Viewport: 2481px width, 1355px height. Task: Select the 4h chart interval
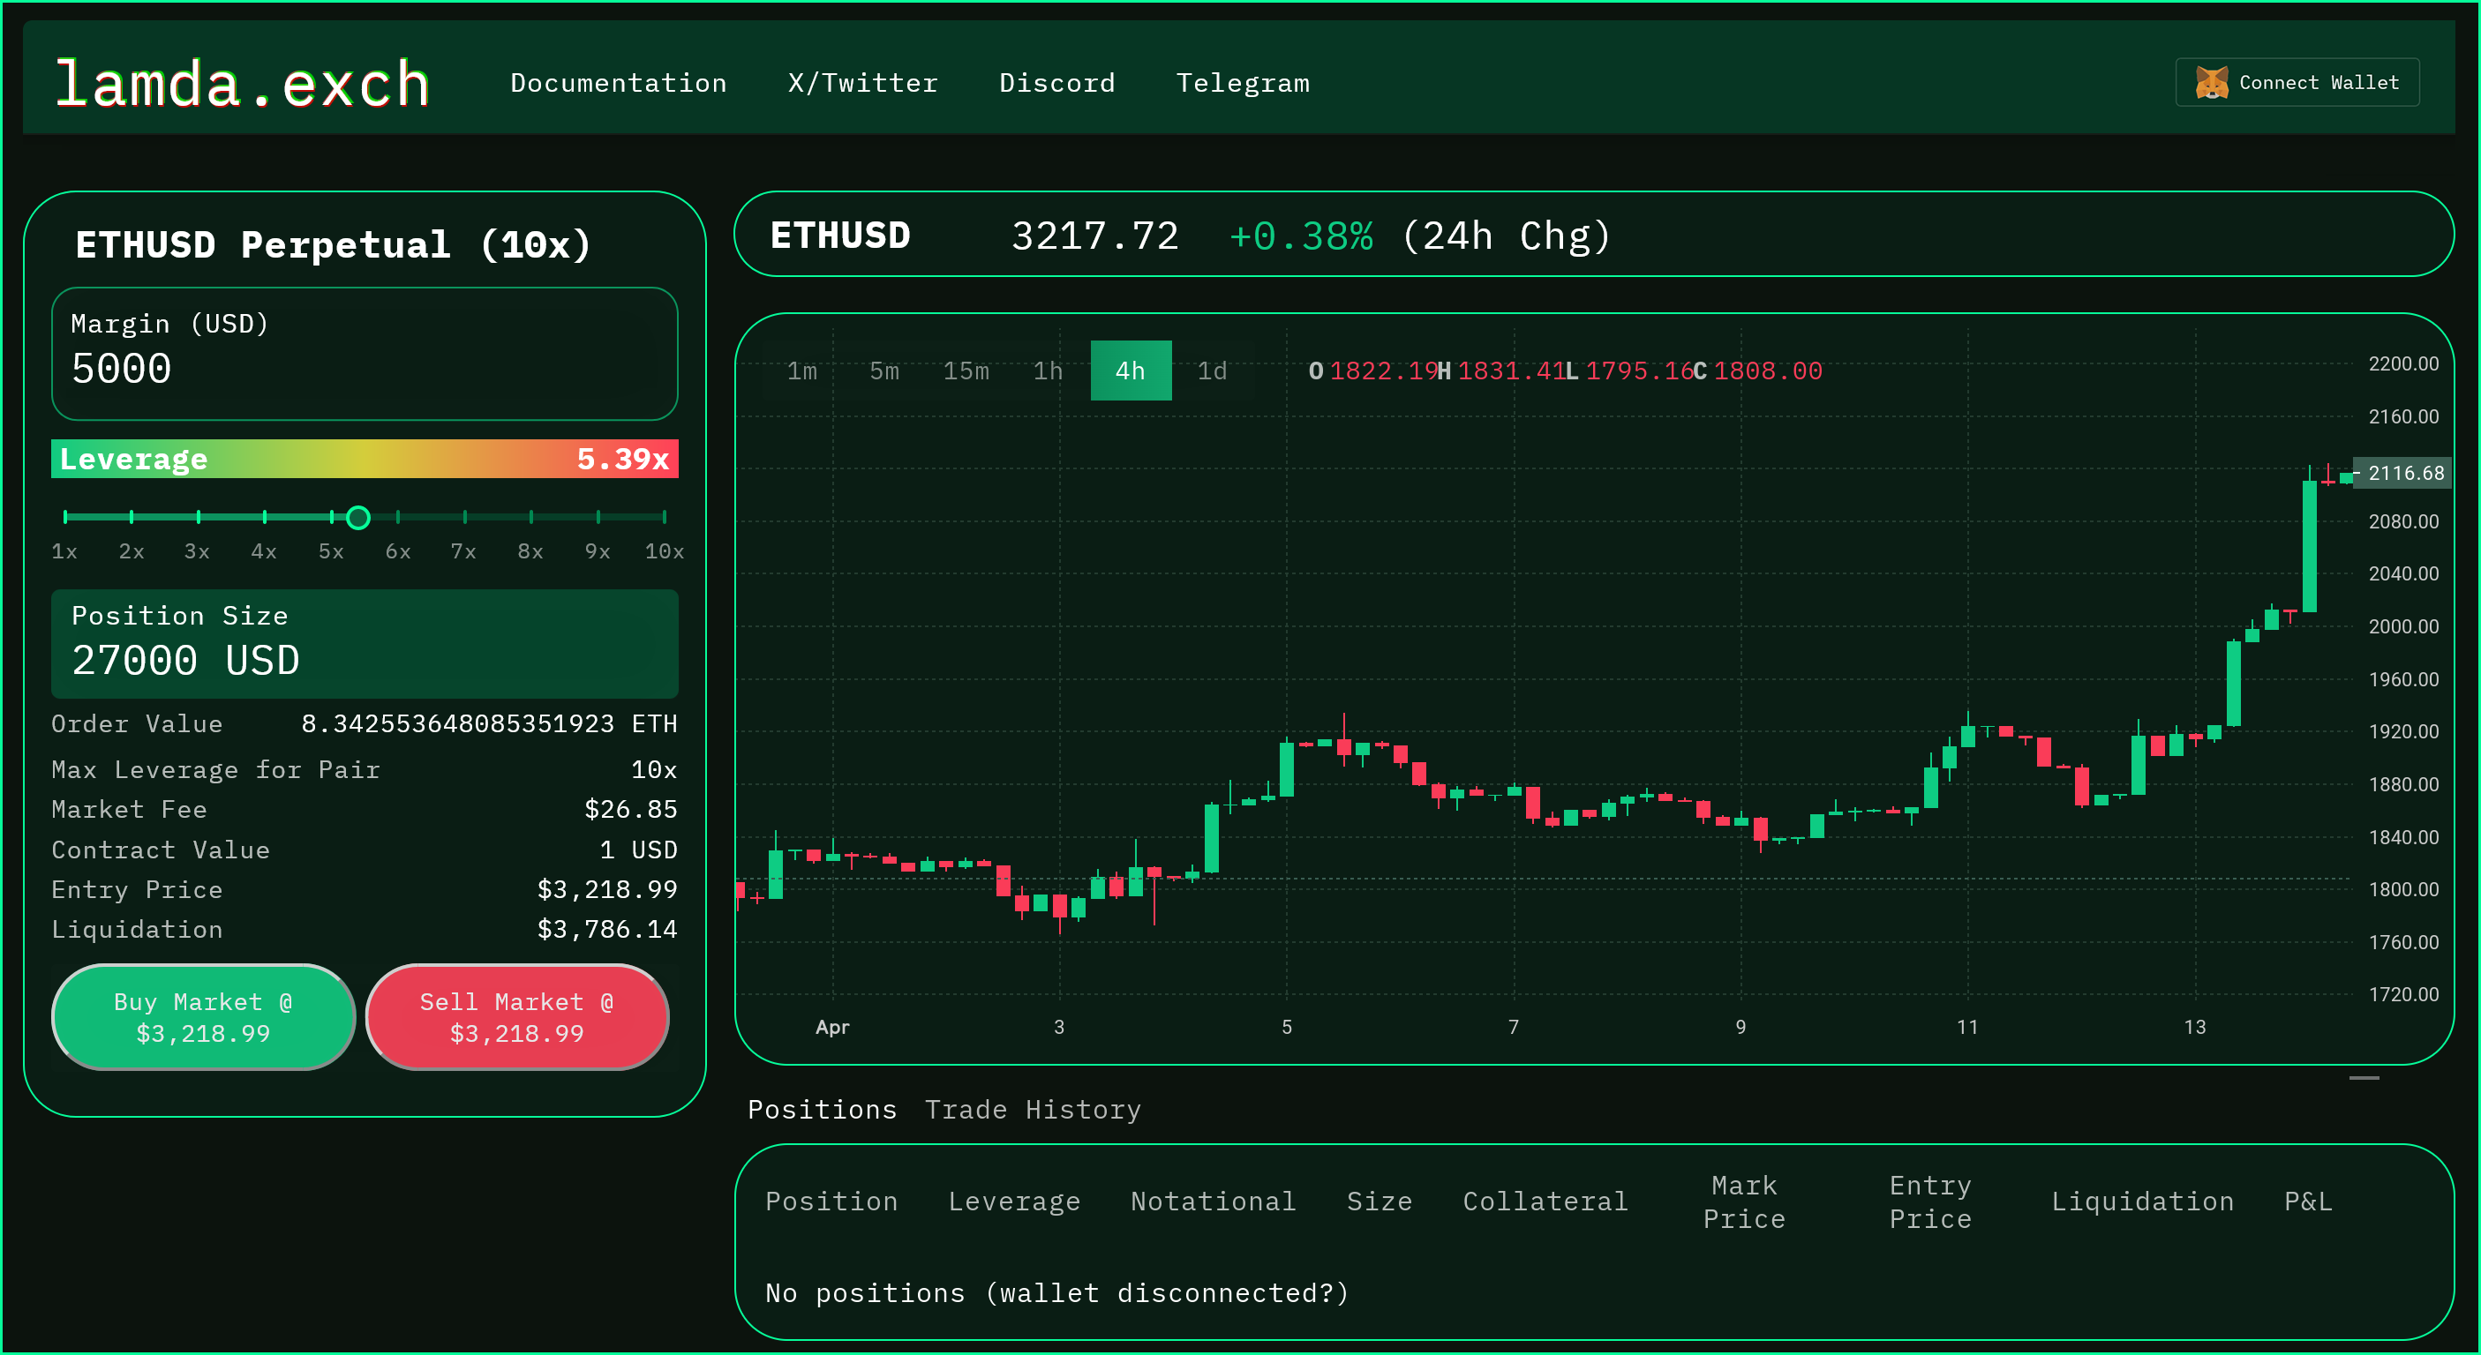pos(1130,371)
